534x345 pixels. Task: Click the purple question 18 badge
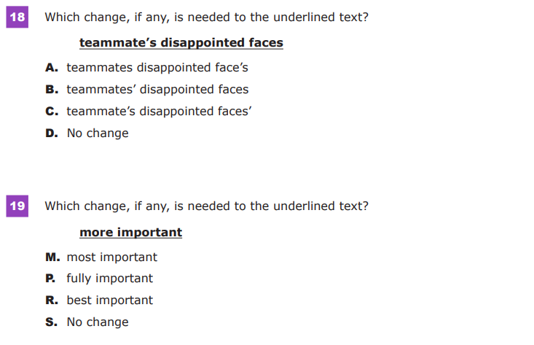17,17
